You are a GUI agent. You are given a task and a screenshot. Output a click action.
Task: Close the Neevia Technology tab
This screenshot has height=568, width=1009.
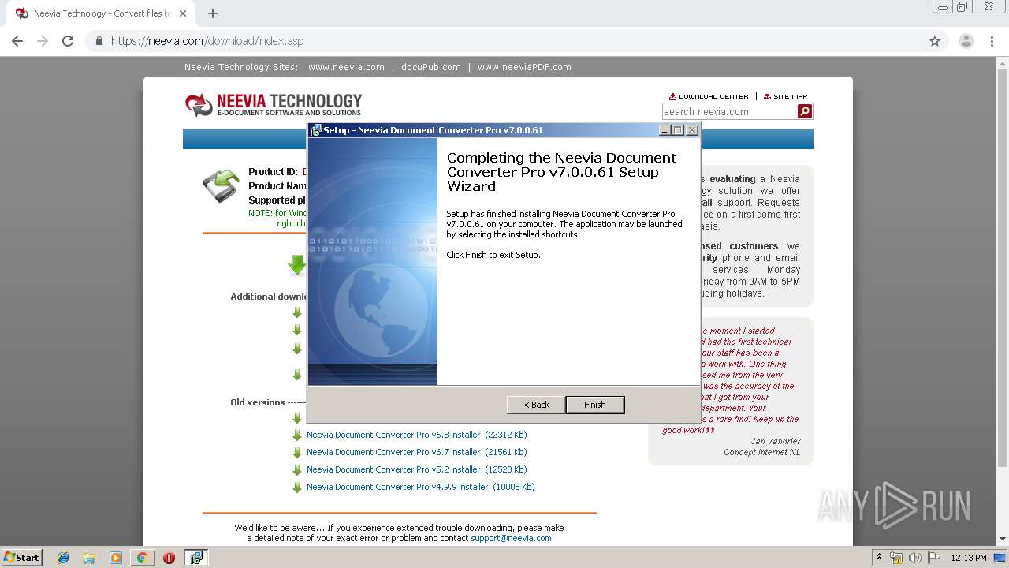tap(183, 13)
